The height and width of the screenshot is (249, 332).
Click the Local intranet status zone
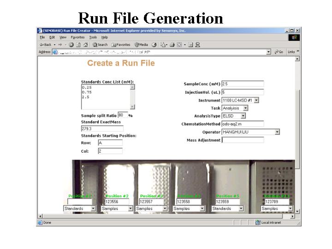coord(268,223)
